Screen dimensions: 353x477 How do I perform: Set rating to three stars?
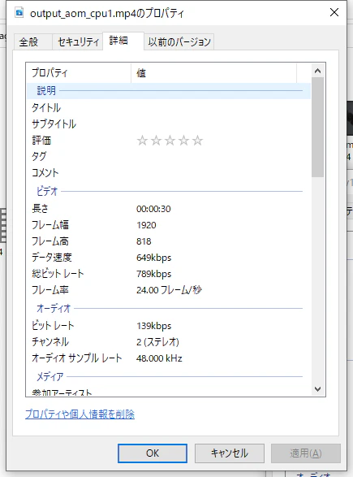pyautogui.click(x=170, y=141)
